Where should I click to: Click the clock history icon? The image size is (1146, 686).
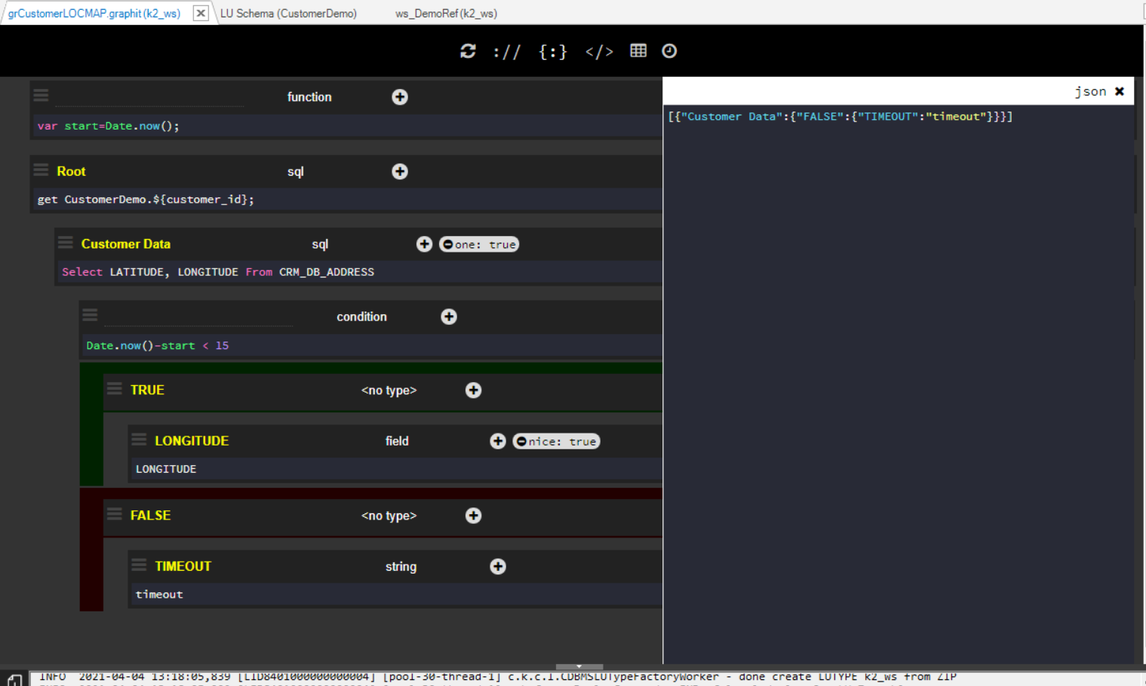coord(669,51)
